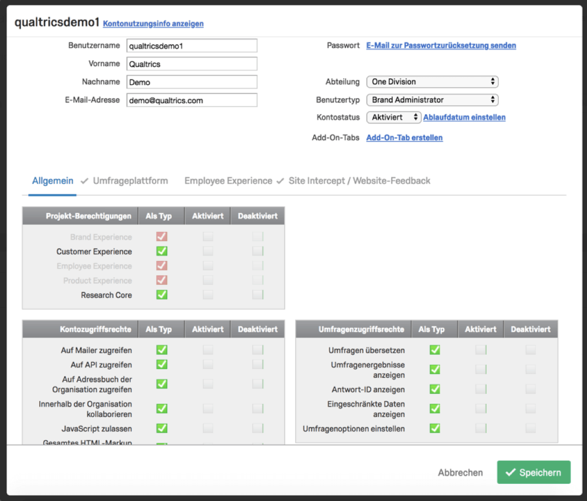Check 'Deaktiviert' for Eingeschränkte Daten anzeigen
The height and width of the screenshot is (501, 587).
coord(531,409)
